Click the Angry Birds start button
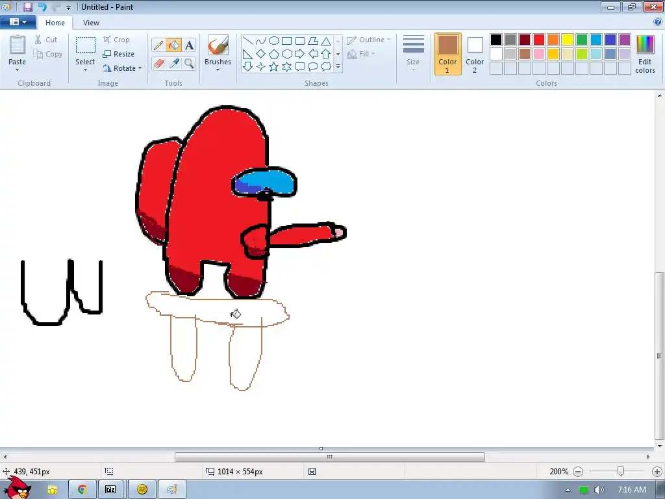 [x=18, y=488]
